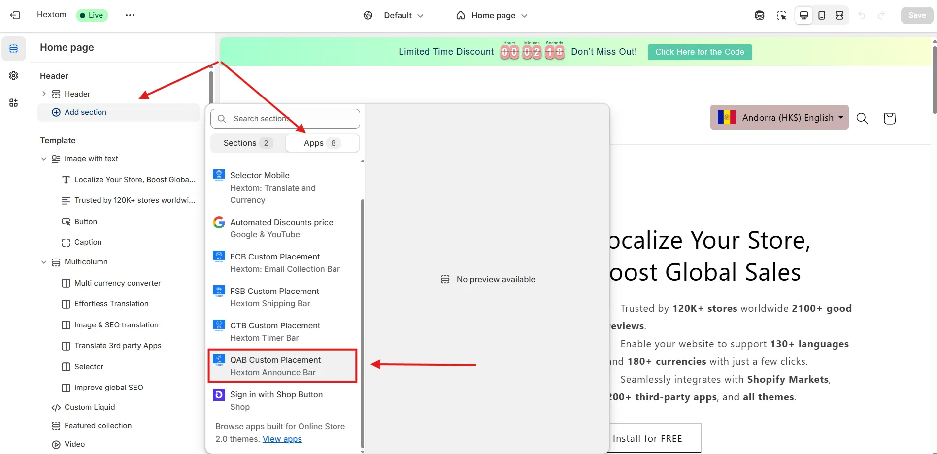Open Andorra (HK$) English selector dropdown
The image size is (937, 454).
click(779, 117)
